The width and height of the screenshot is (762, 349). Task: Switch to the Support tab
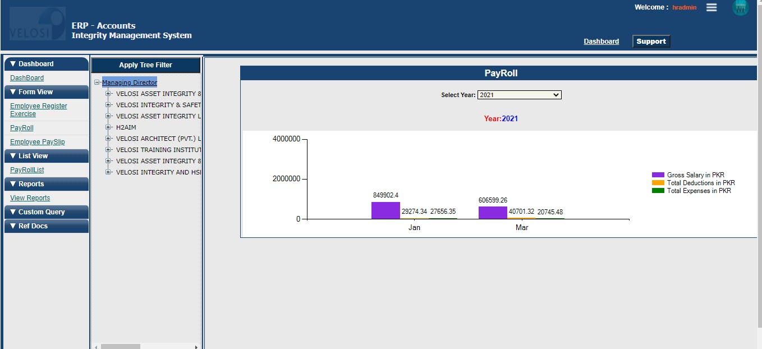651,41
